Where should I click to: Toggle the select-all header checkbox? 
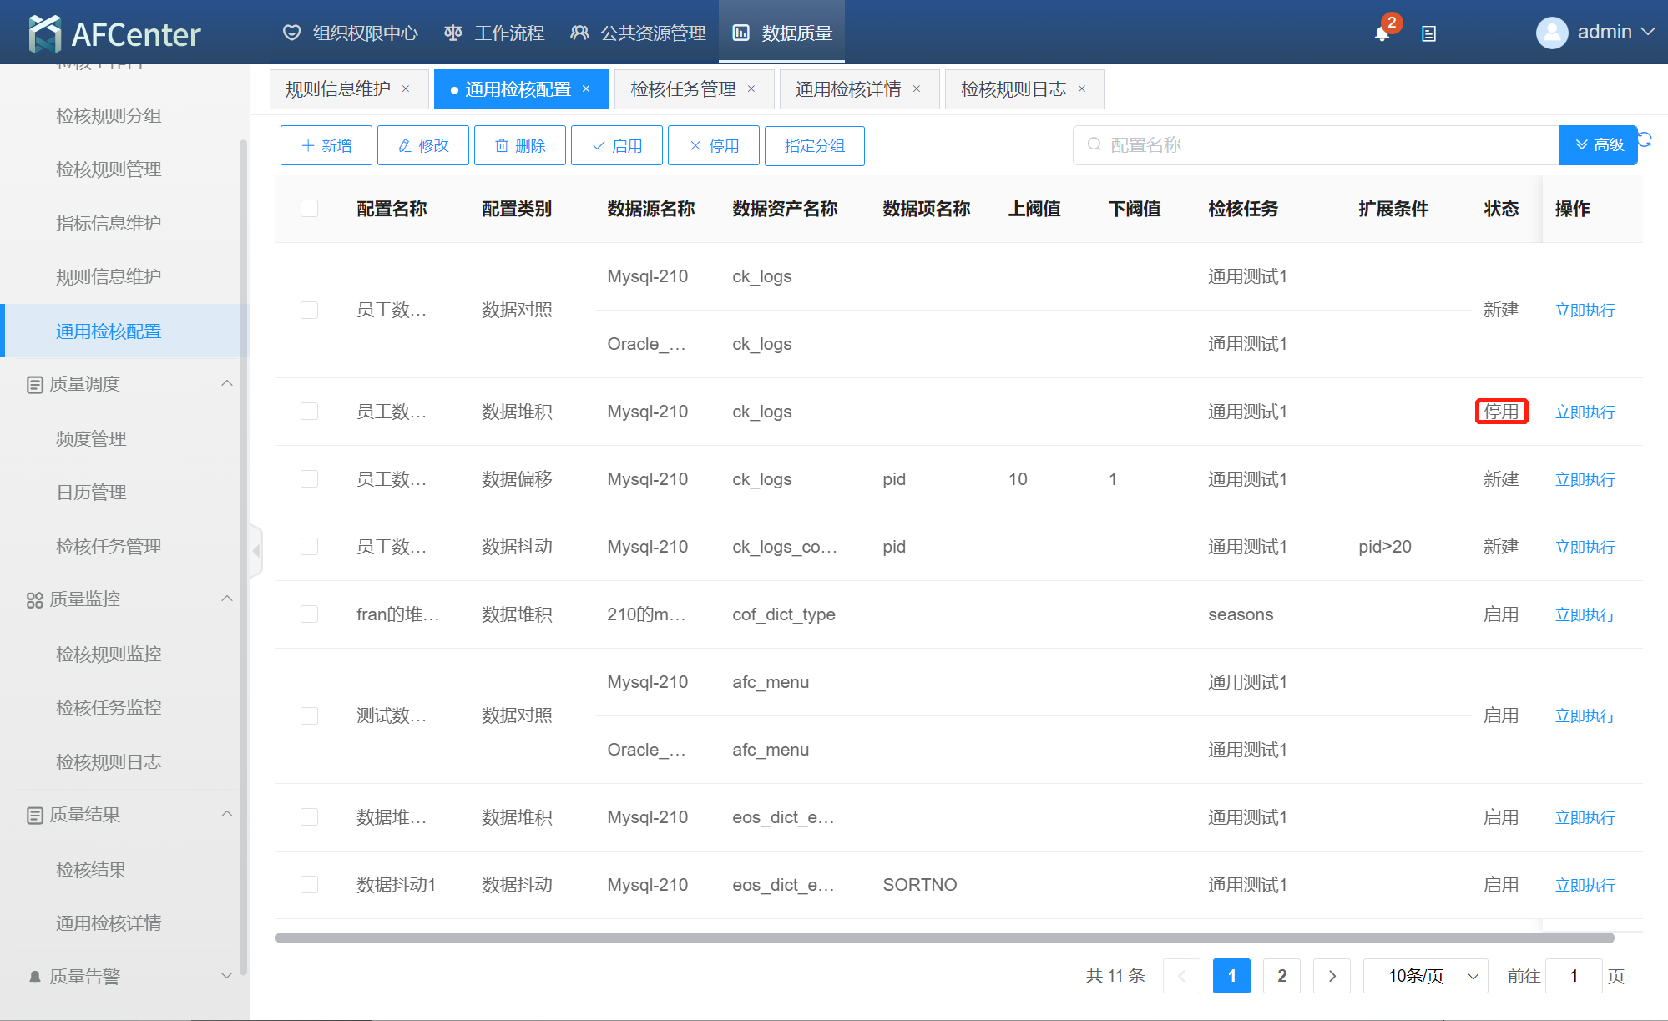pos(309,209)
